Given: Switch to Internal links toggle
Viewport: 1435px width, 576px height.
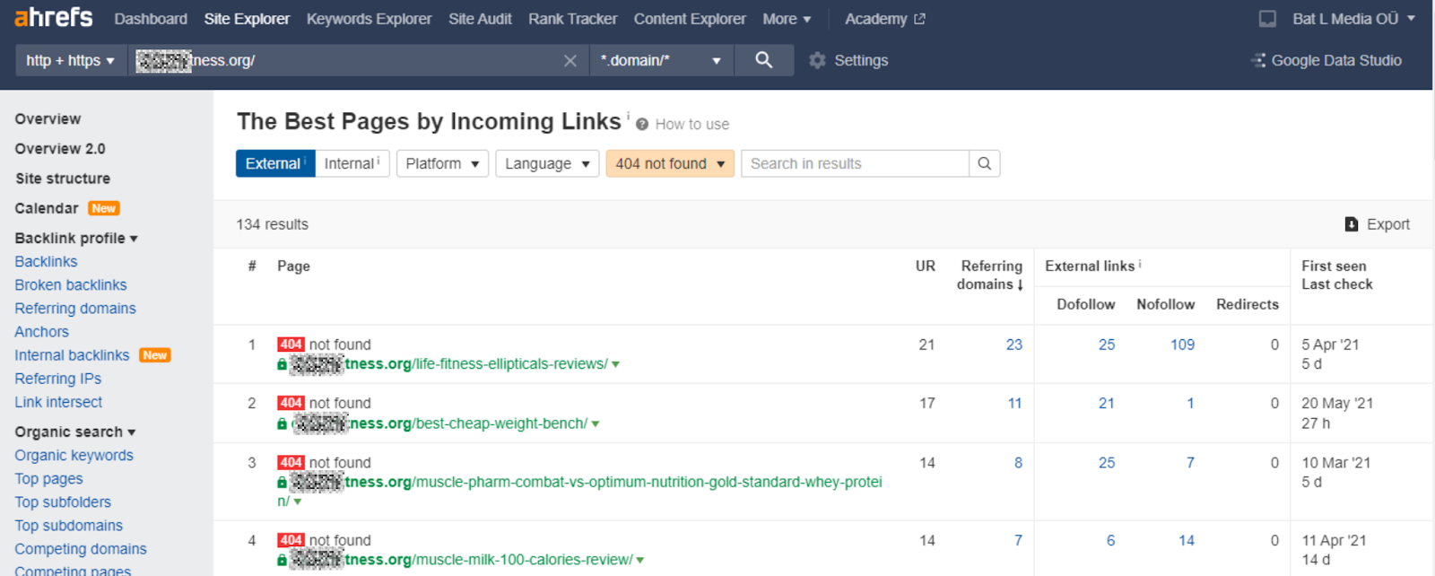Looking at the screenshot, I should pos(352,163).
